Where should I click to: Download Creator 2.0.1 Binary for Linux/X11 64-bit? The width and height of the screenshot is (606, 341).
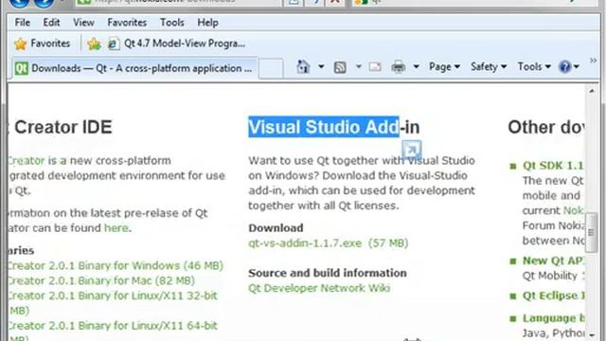point(113,332)
